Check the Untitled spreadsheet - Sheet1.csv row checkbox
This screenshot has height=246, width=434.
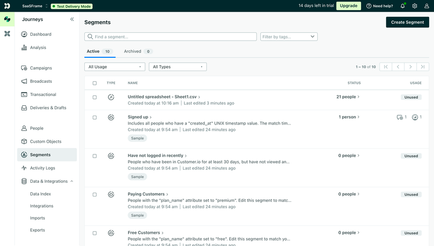(95, 98)
